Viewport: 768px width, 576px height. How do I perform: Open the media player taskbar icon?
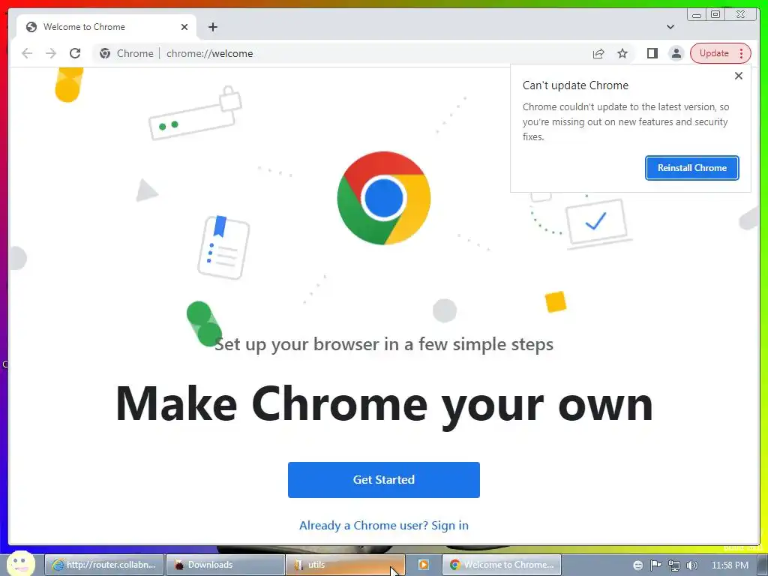tap(424, 565)
